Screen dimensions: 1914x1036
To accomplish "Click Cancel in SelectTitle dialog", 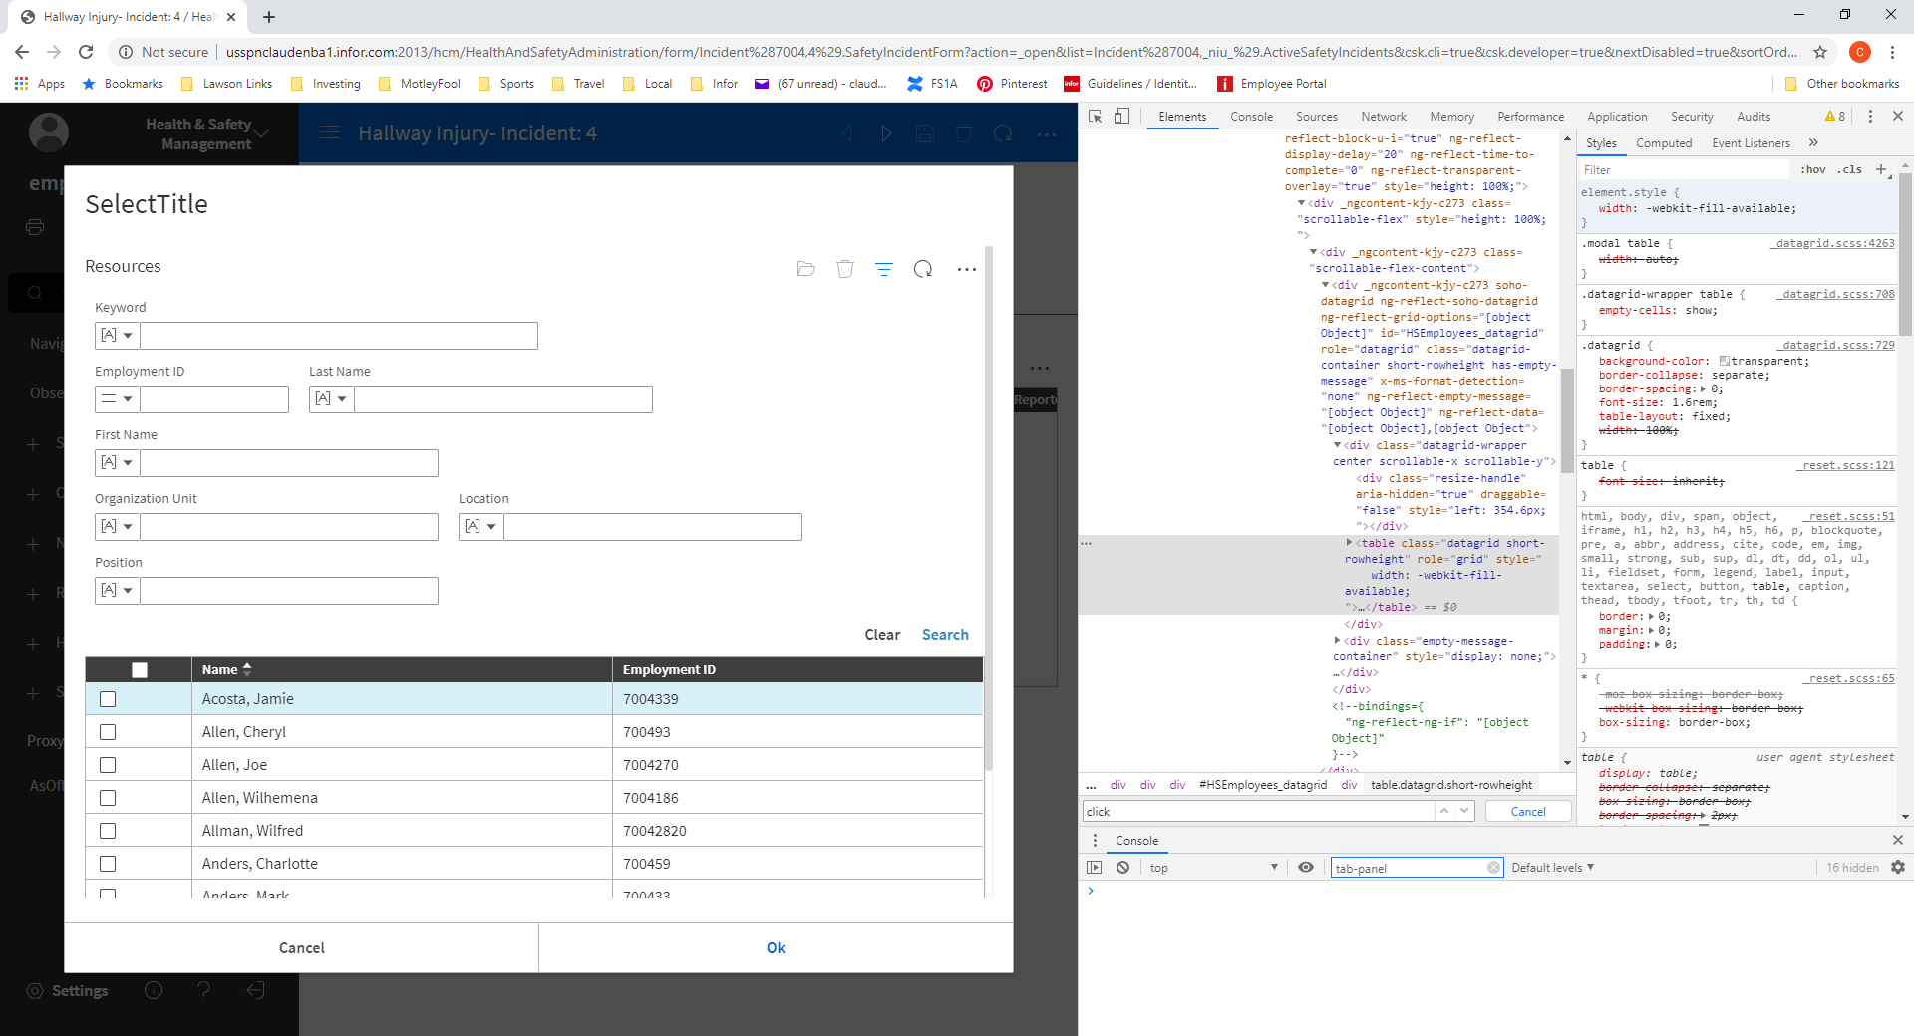I will 301,948.
